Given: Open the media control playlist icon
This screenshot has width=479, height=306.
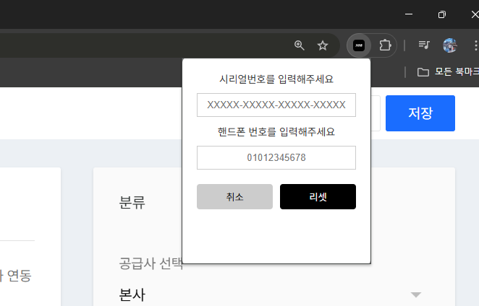Looking at the screenshot, I should click(424, 45).
